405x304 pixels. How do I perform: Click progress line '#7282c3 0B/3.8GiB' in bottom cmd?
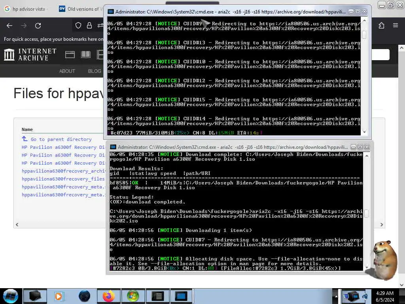[225, 268]
